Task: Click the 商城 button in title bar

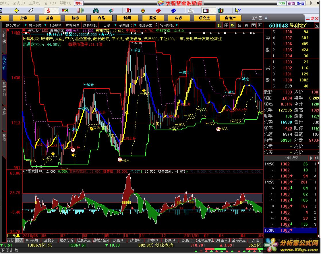Action: (291, 3)
